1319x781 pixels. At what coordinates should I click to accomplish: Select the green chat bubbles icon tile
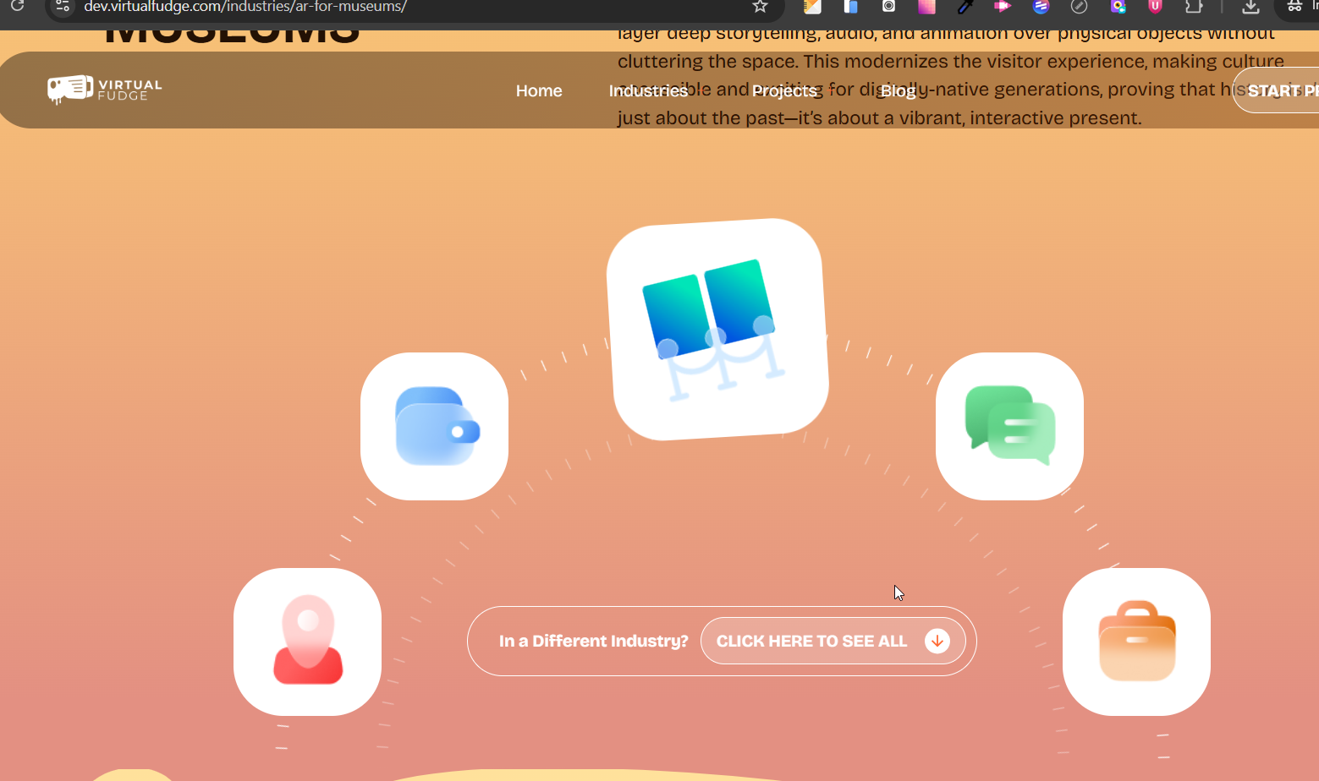click(1009, 426)
